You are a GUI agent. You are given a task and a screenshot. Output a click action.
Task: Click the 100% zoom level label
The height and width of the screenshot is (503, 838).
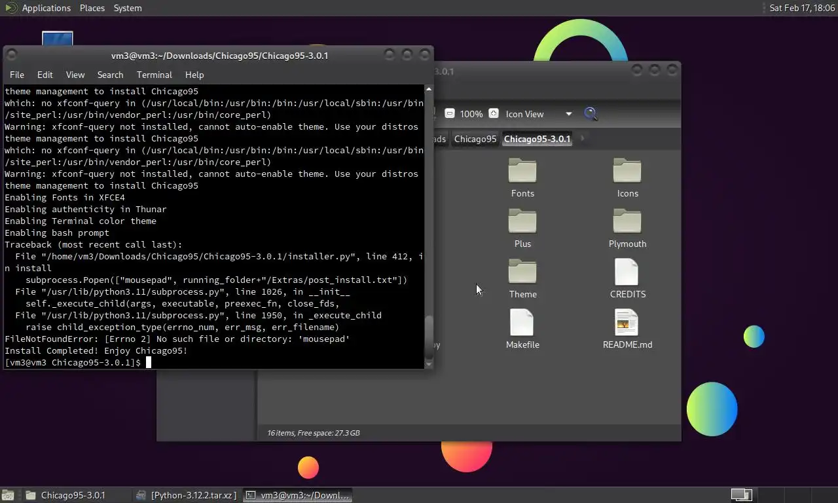click(471, 114)
